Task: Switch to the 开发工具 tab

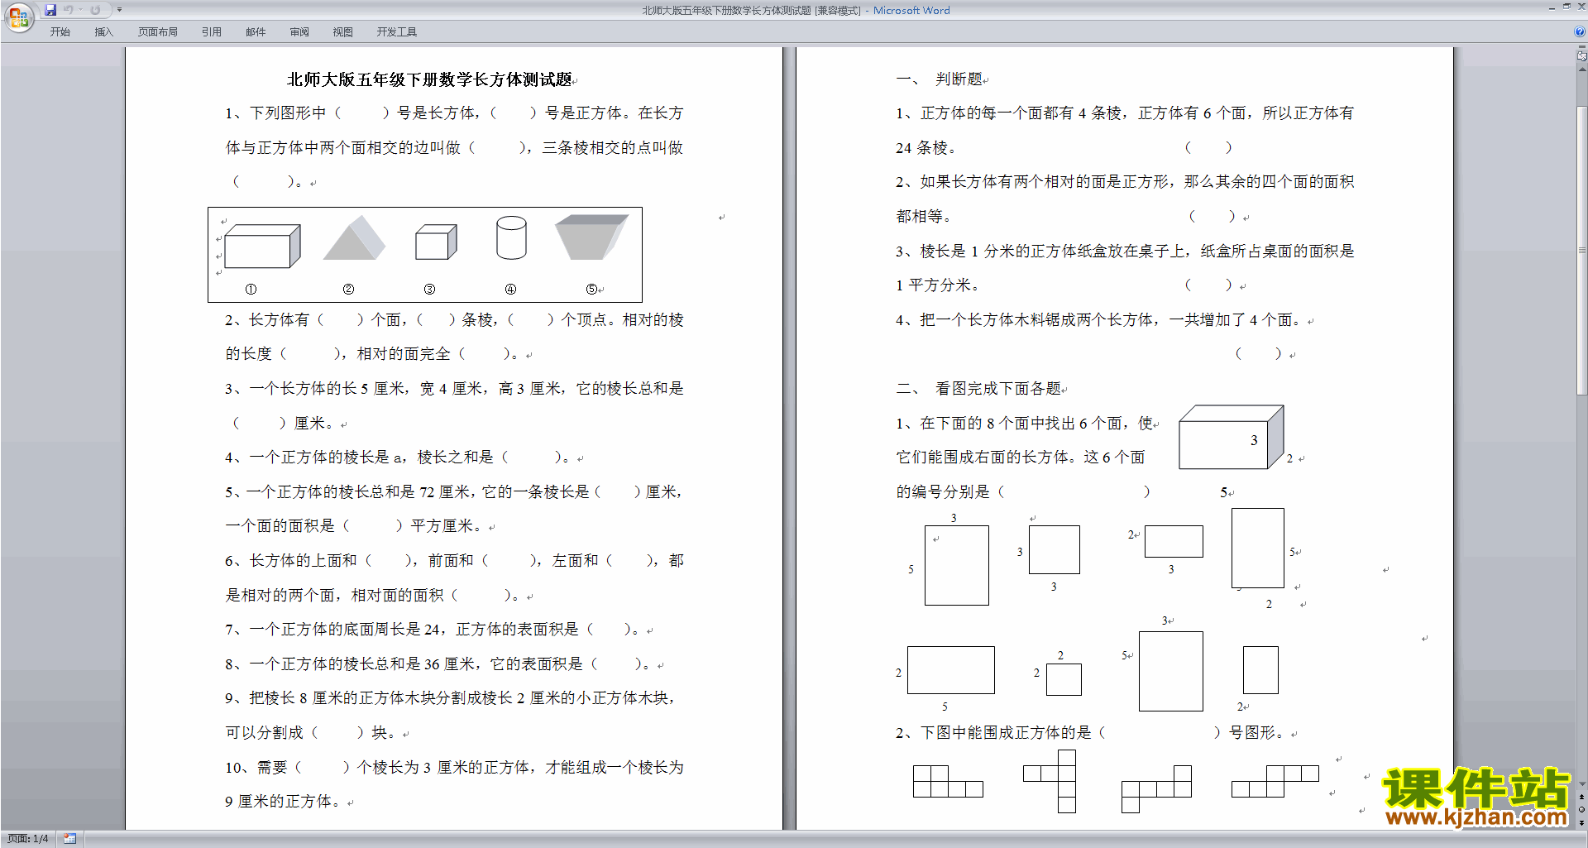Action: coord(397,32)
